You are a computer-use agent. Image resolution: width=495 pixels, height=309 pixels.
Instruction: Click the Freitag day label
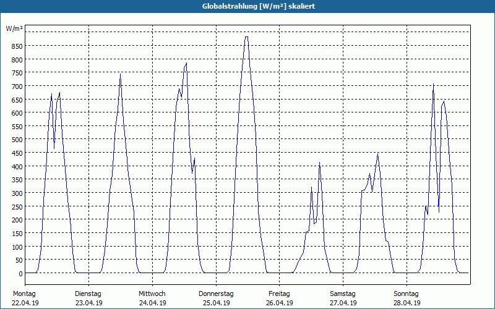[279, 294]
